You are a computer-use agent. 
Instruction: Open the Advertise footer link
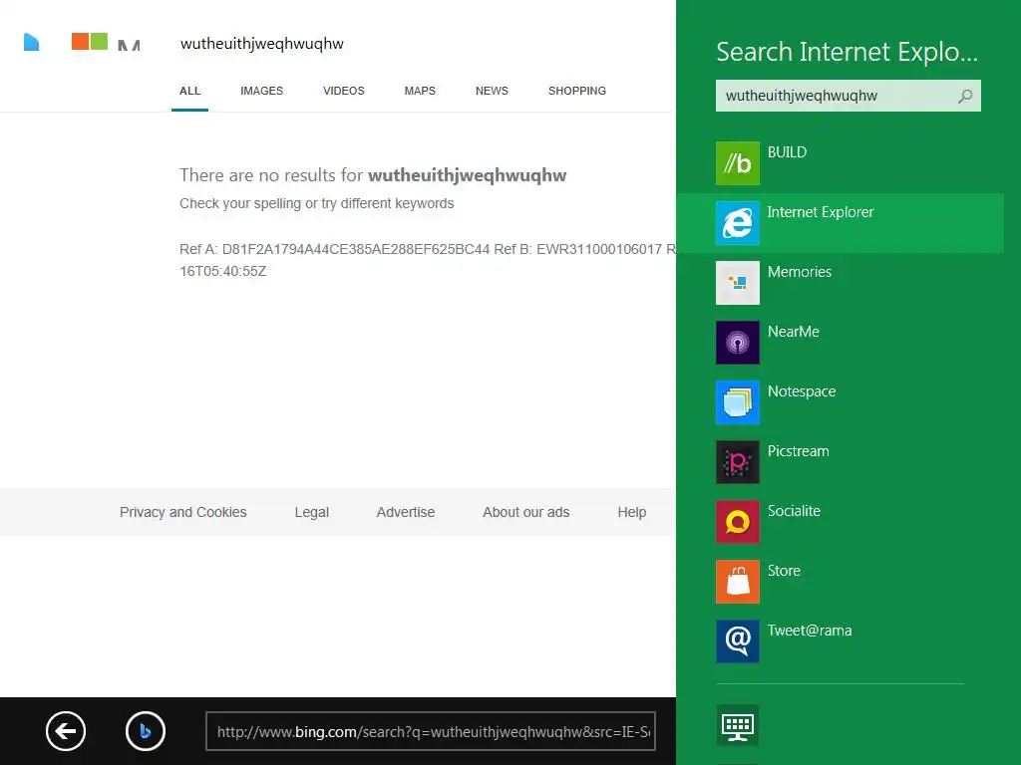tap(406, 513)
